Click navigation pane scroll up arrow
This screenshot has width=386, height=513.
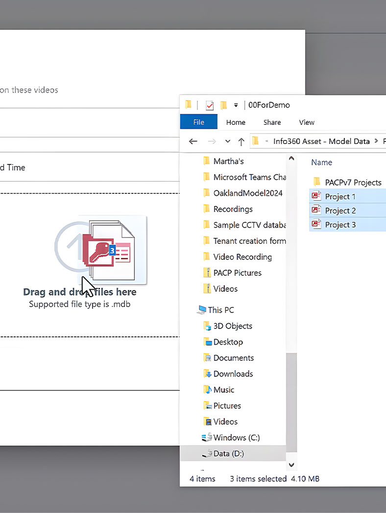click(x=291, y=158)
